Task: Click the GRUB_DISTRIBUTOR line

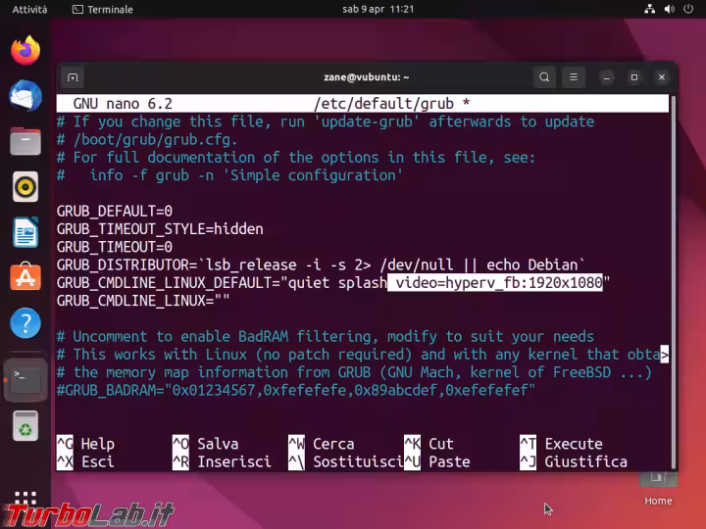Action: tap(321, 264)
